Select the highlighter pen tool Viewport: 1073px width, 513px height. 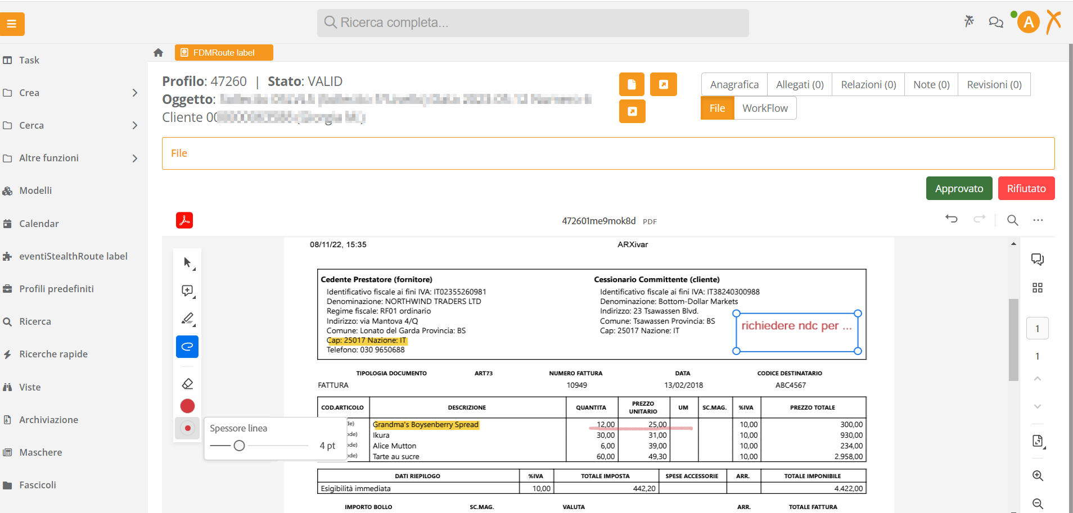pos(187,319)
